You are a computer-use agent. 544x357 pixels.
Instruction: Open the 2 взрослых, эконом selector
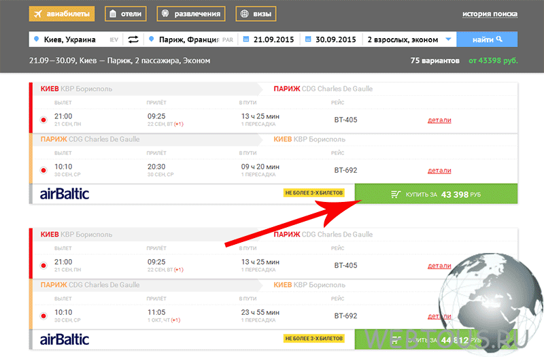tap(409, 39)
